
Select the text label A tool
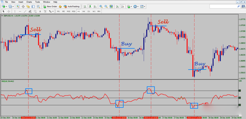click(x=40, y=11)
